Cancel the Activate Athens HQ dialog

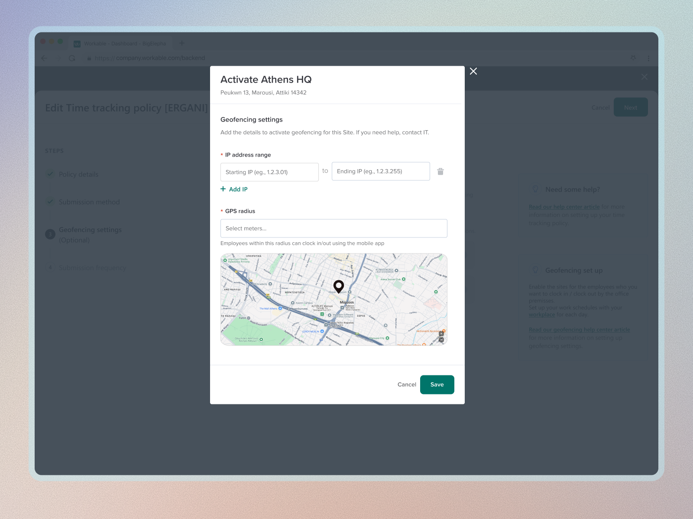[x=407, y=384]
